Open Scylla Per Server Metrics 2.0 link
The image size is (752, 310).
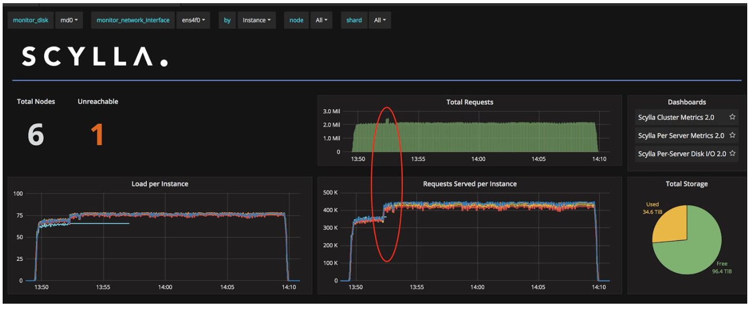[x=681, y=135]
